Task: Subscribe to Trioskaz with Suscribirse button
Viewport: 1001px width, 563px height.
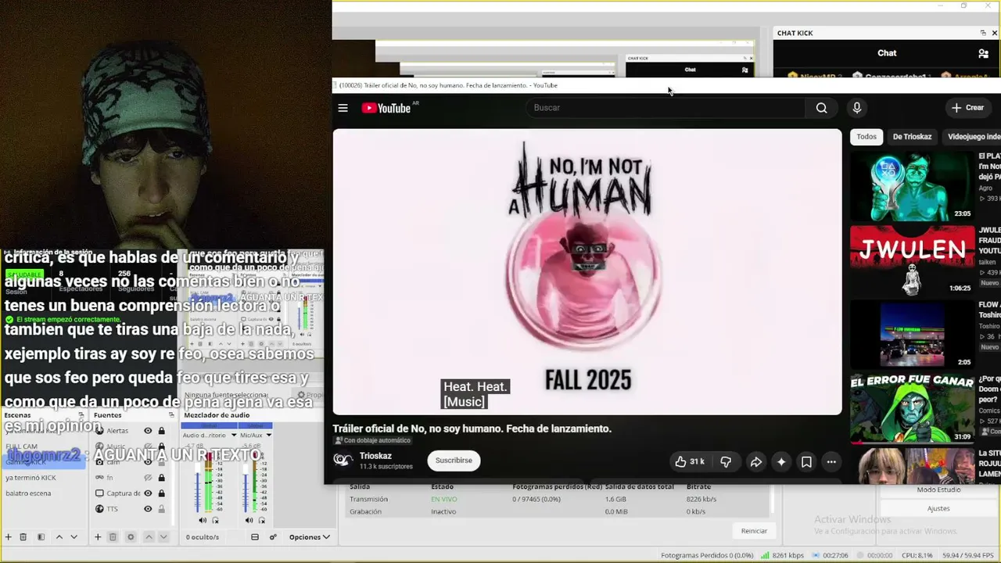Action: pyautogui.click(x=454, y=461)
